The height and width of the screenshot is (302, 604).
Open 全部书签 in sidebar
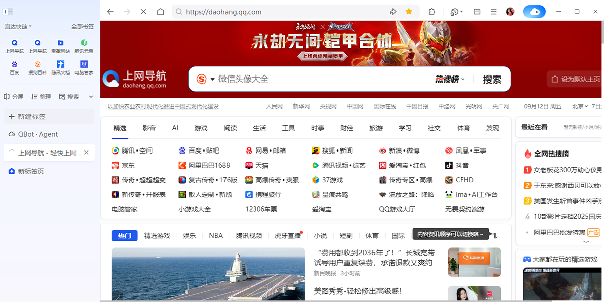83,26
